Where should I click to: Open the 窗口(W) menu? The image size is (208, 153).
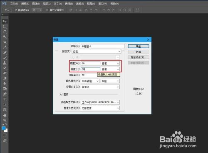click(x=103, y=4)
